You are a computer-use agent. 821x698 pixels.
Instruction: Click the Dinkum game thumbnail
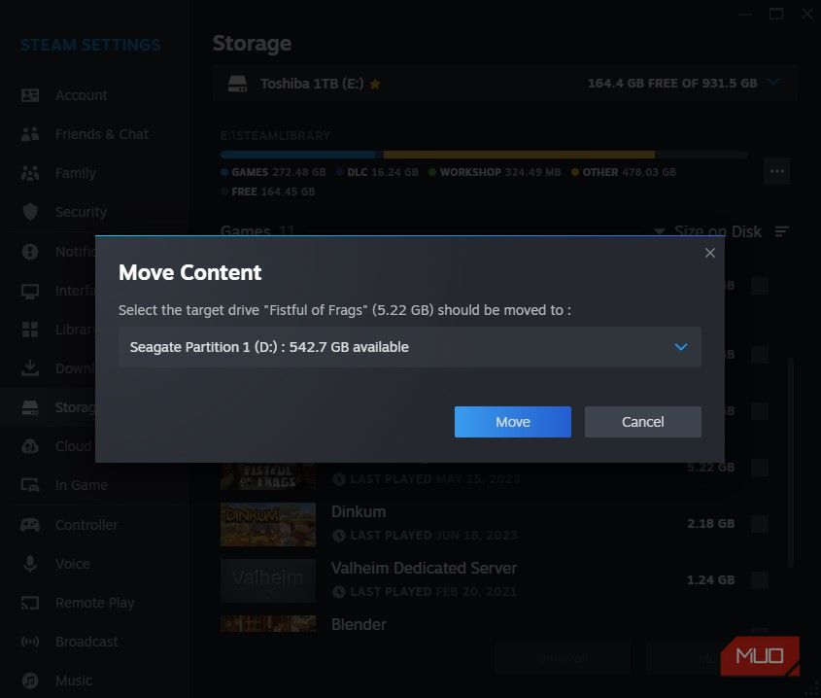268,523
